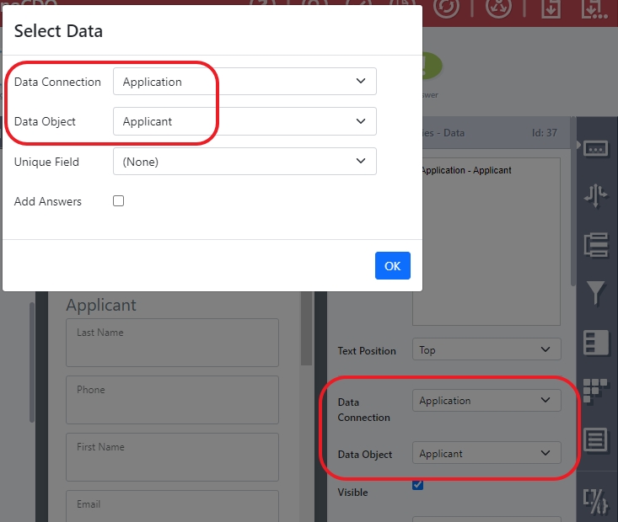The height and width of the screenshot is (522, 618).
Task: Click the Id: 37 label in properties header
Action: (x=545, y=133)
